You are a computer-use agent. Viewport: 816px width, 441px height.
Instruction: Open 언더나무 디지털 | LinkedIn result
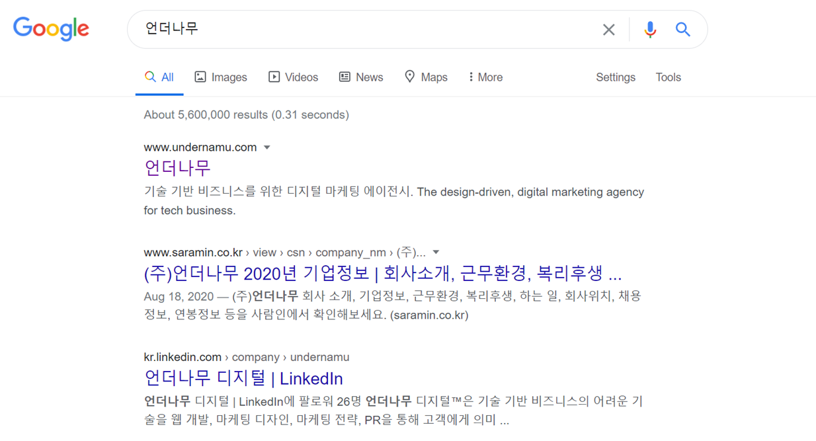pos(243,378)
